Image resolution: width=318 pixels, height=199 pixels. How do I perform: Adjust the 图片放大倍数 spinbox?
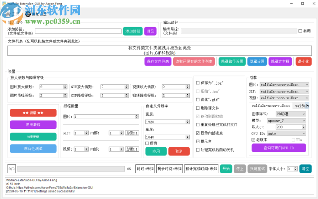pyautogui.click(x=53, y=87)
